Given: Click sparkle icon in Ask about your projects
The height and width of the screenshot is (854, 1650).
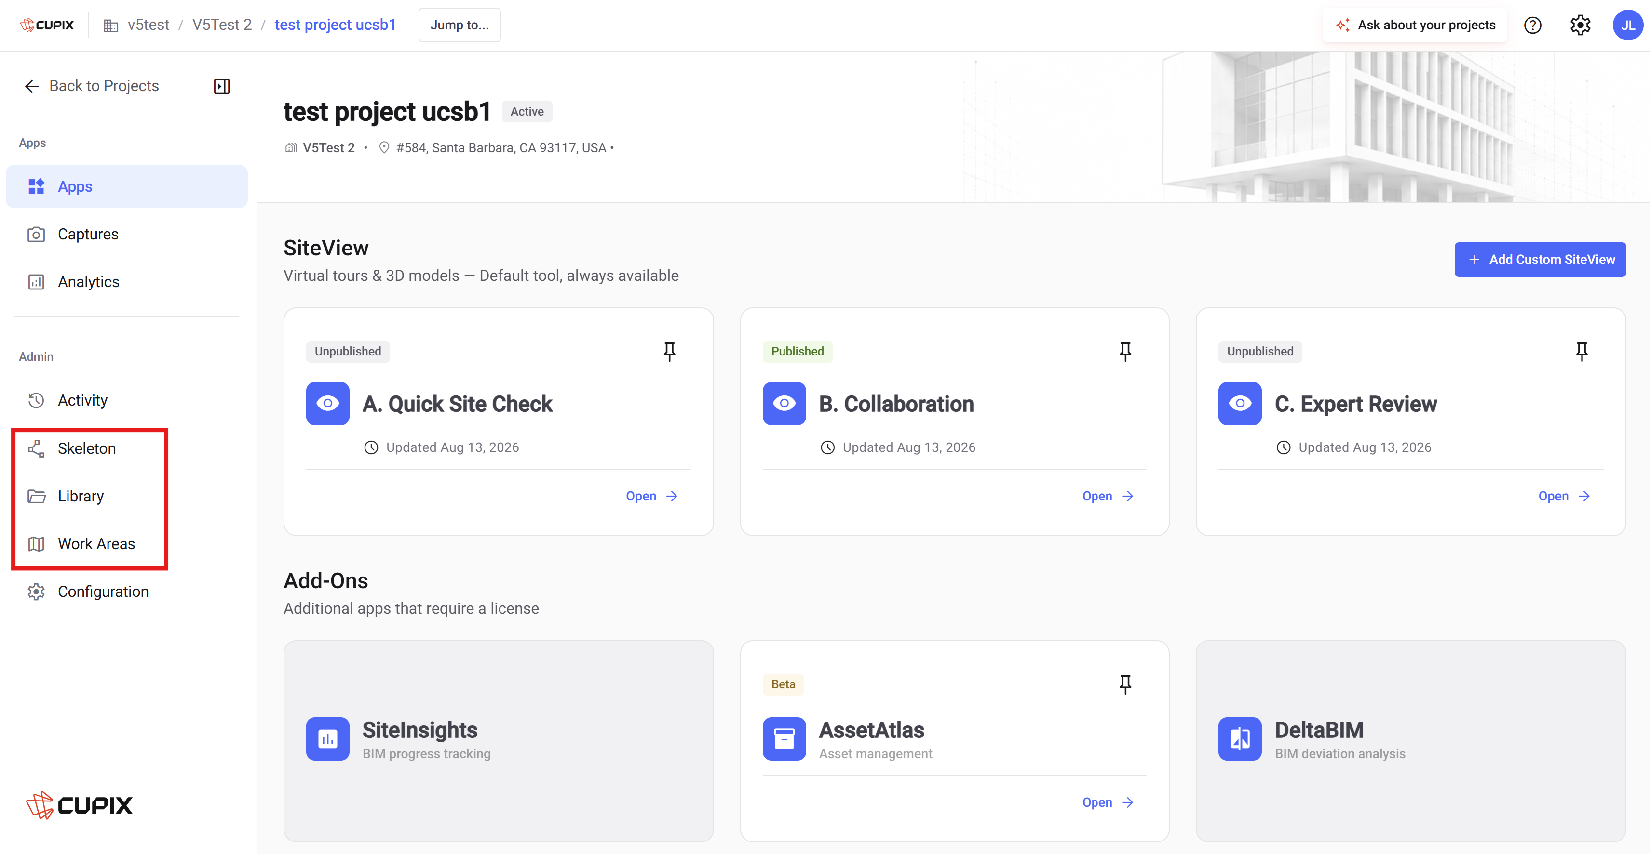Looking at the screenshot, I should point(1343,25).
